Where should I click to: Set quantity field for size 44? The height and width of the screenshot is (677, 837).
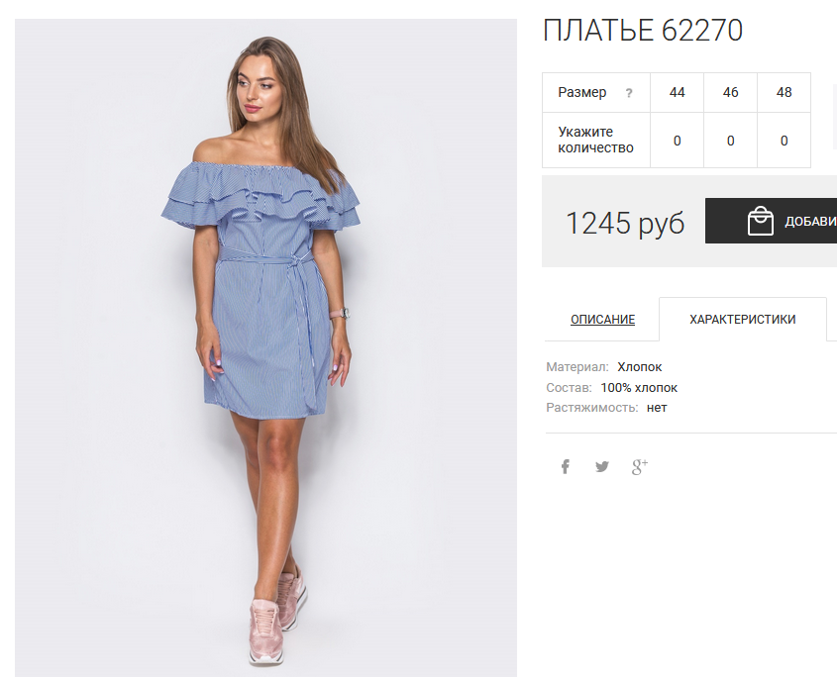pos(677,141)
